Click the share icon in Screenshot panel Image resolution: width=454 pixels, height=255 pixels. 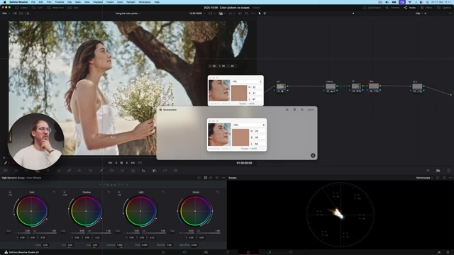[301, 110]
